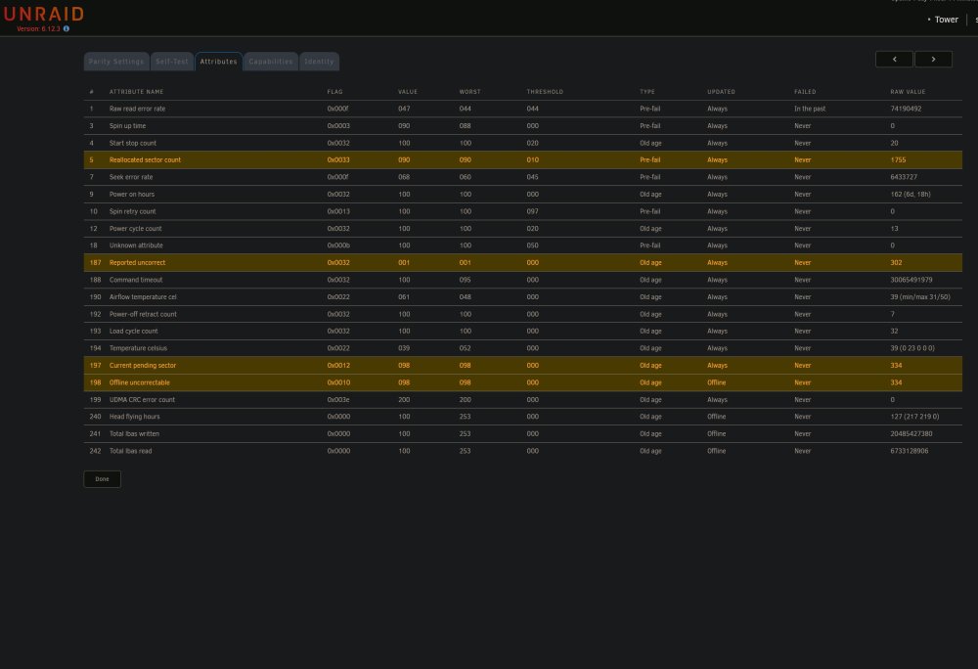
Task: Go to next disk with right arrow
Action: tap(933, 60)
